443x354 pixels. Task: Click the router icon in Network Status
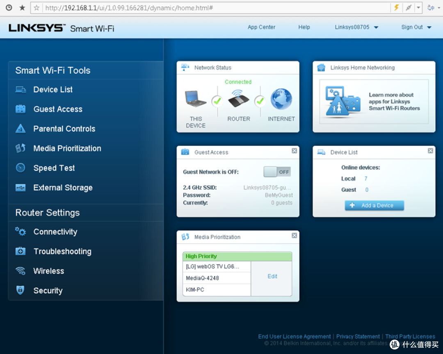click(x=238, y=98)
